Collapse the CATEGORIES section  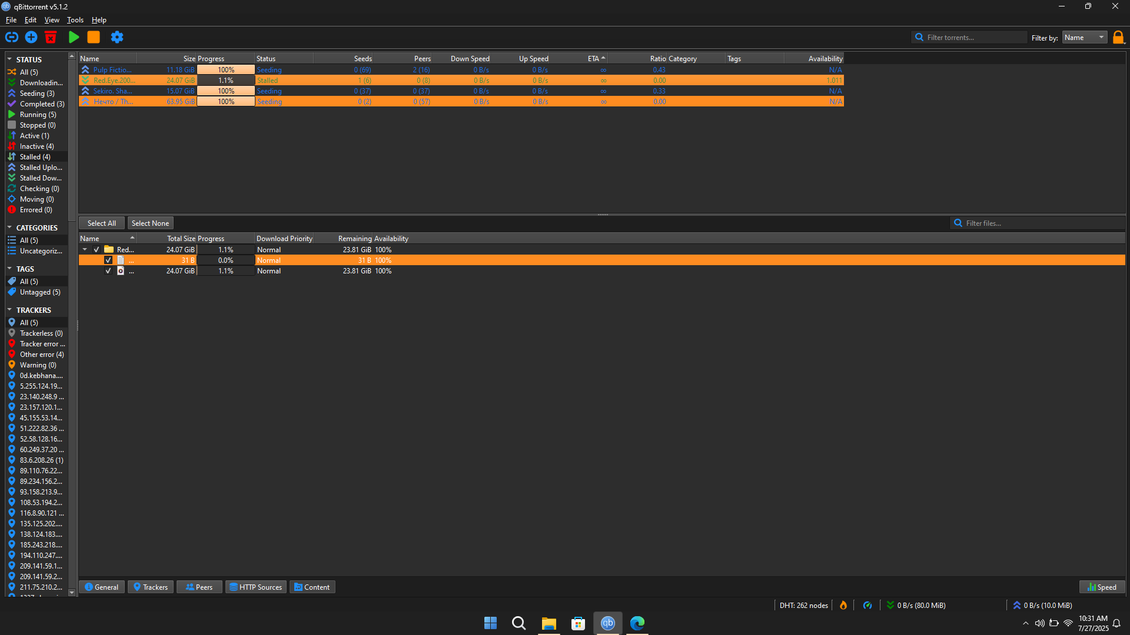[x=9, y=228]
